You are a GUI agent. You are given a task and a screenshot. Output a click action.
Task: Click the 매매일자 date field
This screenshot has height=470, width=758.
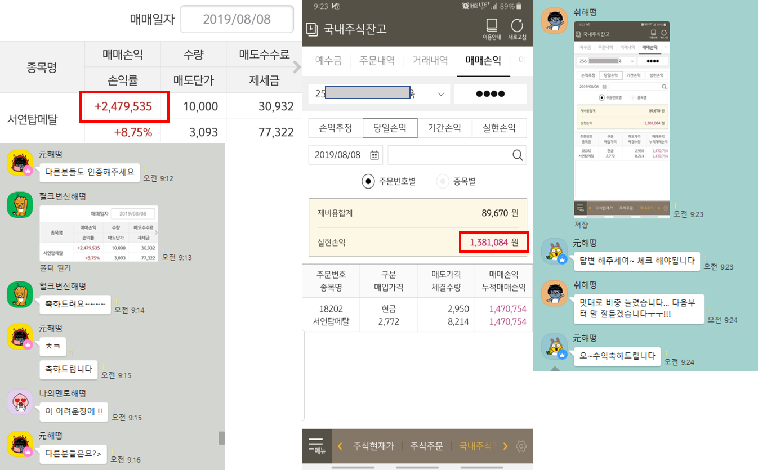pos(237,20)
